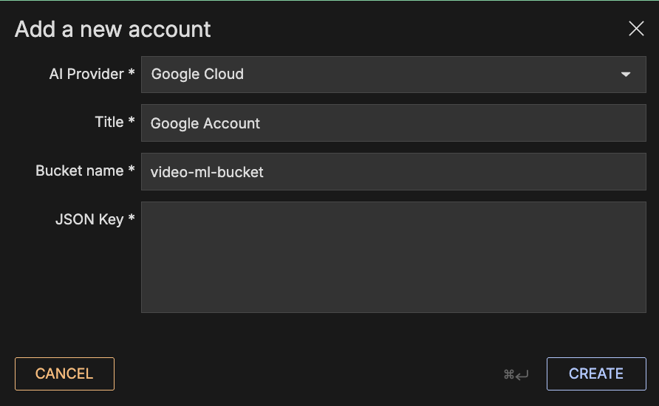Open the AI Provider dropdown
Screen dimensions: 659x406
pyautogui.click(x=393, y=75)
